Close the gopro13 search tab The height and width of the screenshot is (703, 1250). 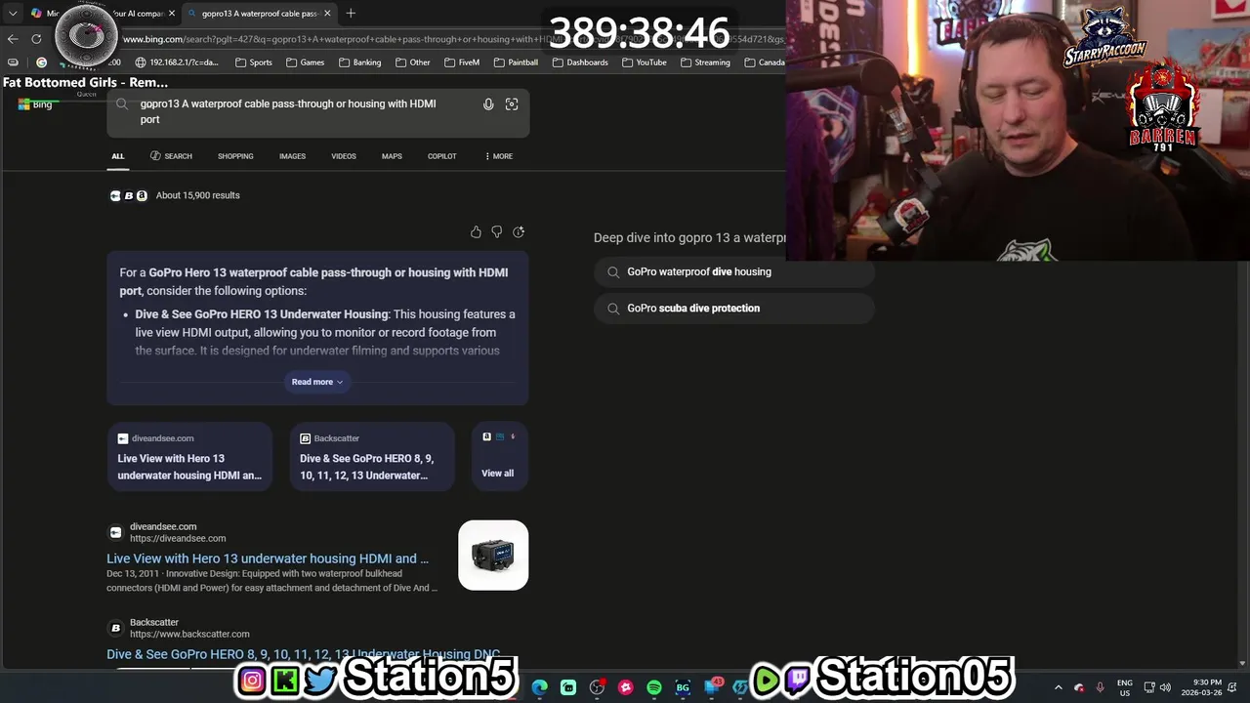(327, 14)
